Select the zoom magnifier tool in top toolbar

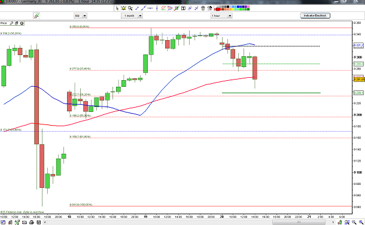pos(130,8)
